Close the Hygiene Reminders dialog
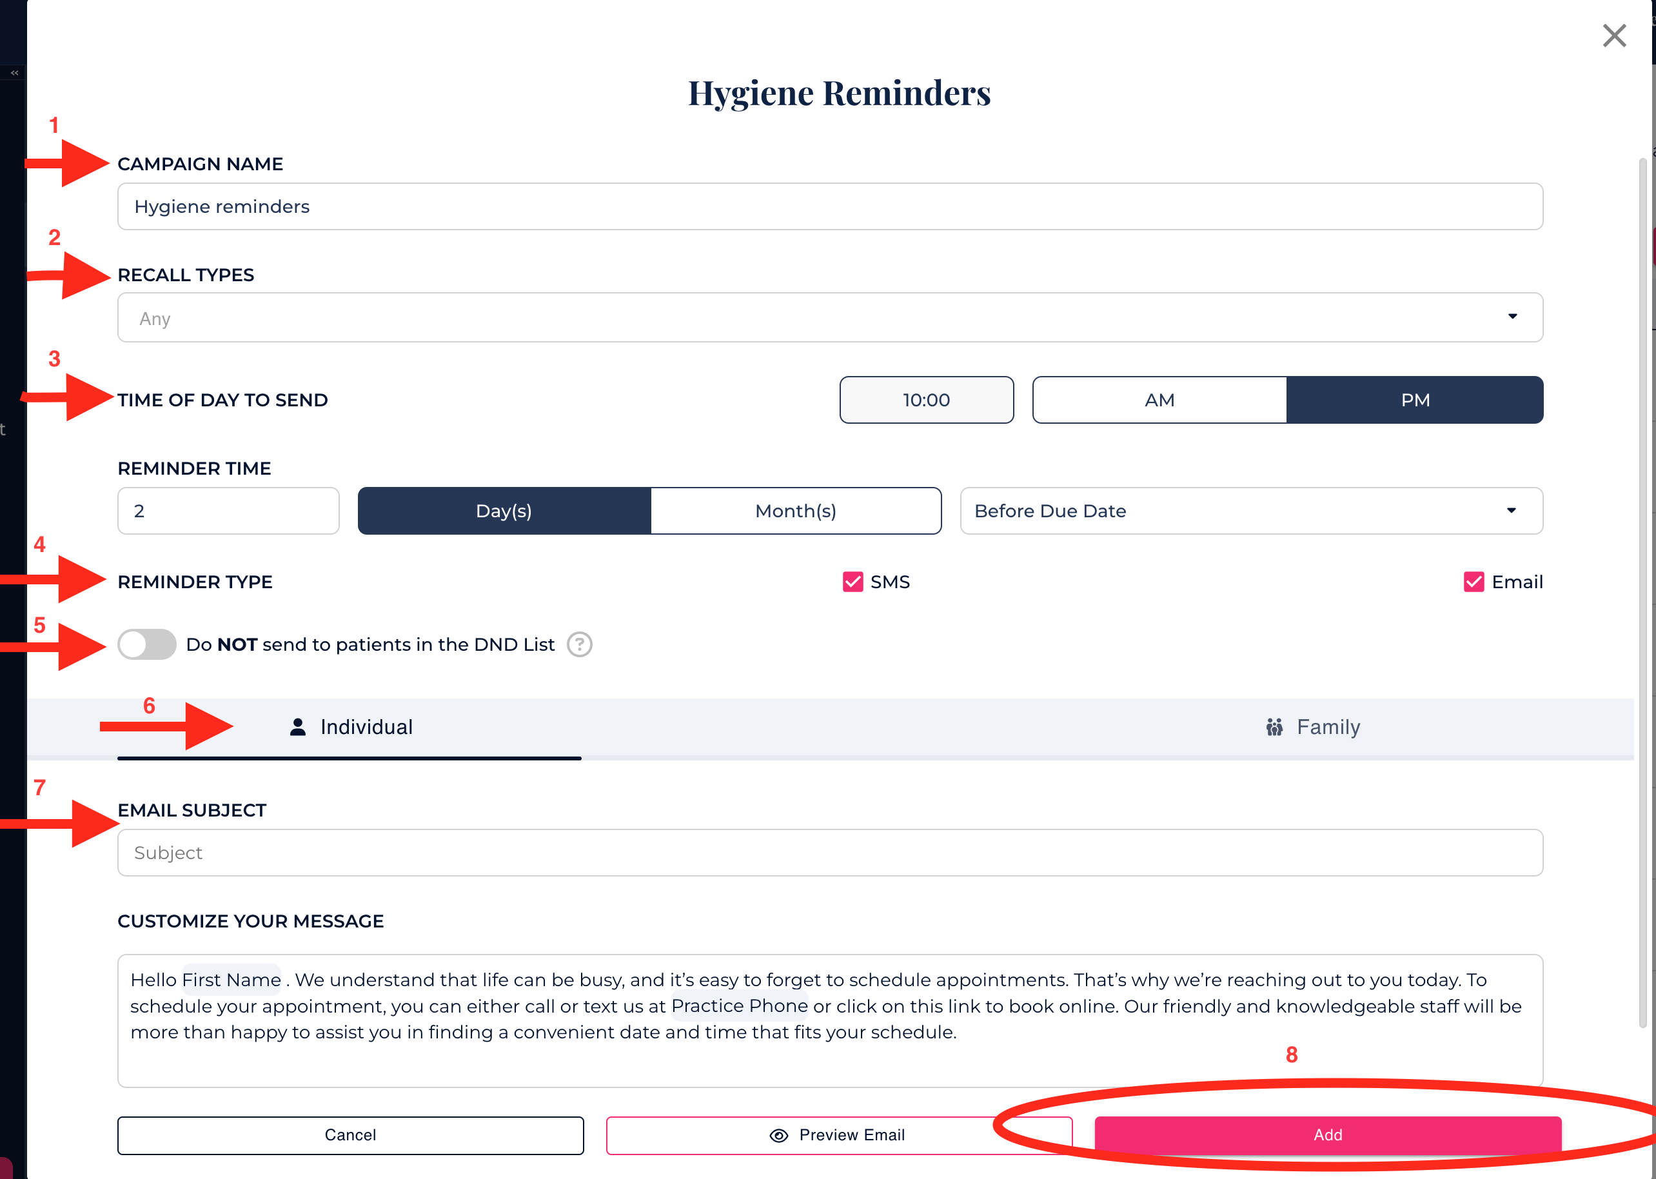1656x1179 pixels. 1613,35
